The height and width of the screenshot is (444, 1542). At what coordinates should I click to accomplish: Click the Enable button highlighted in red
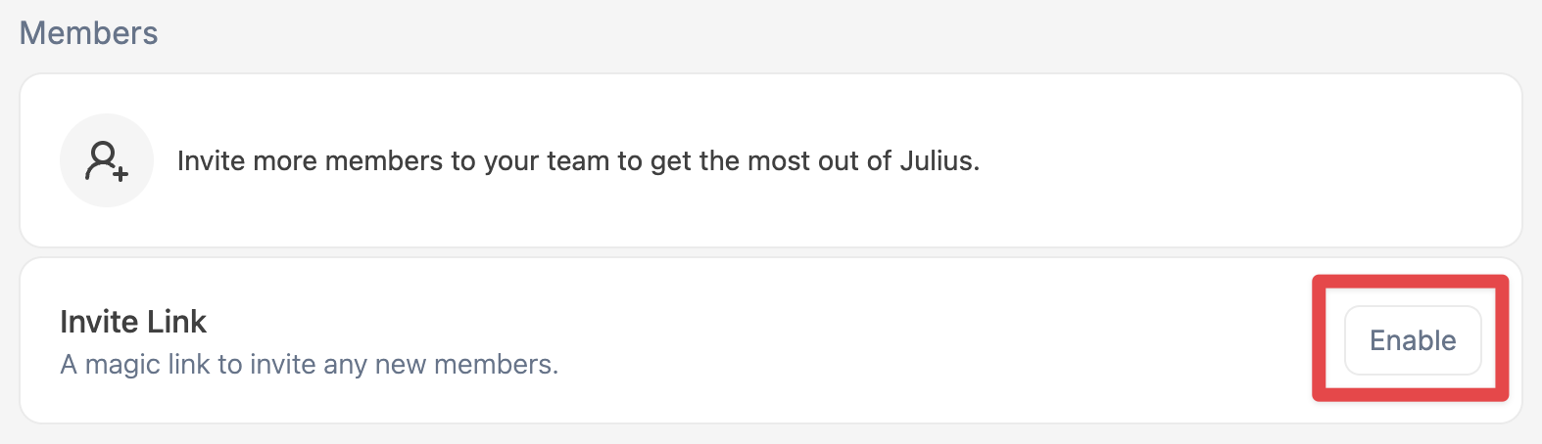point(1413,340)
